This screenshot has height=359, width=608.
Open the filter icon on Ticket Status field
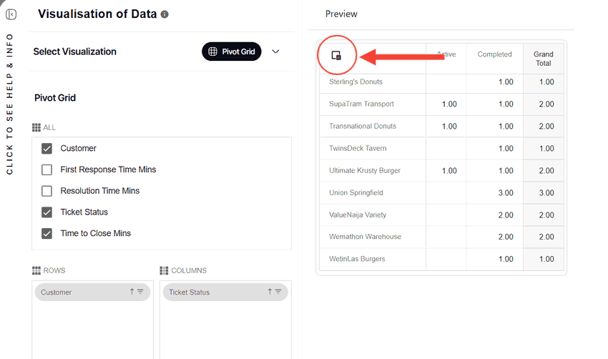pos(278,292)
